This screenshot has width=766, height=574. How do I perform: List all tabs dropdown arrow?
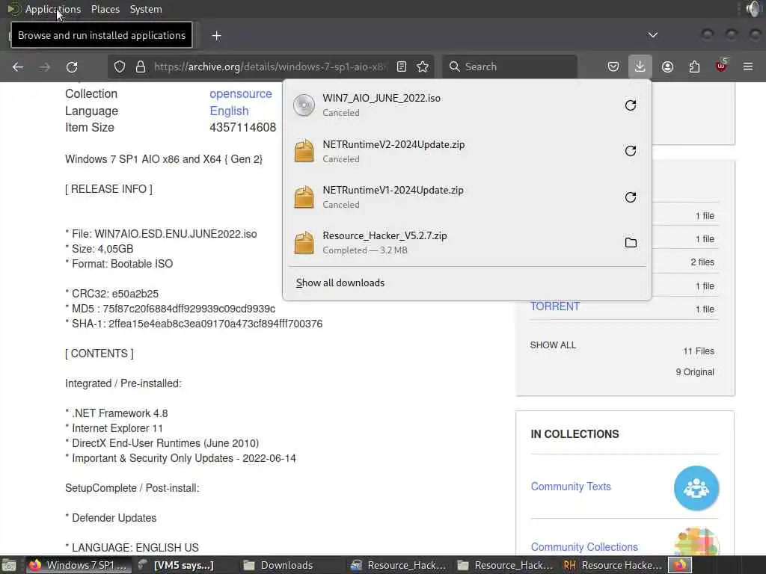[x=652, y=35]
